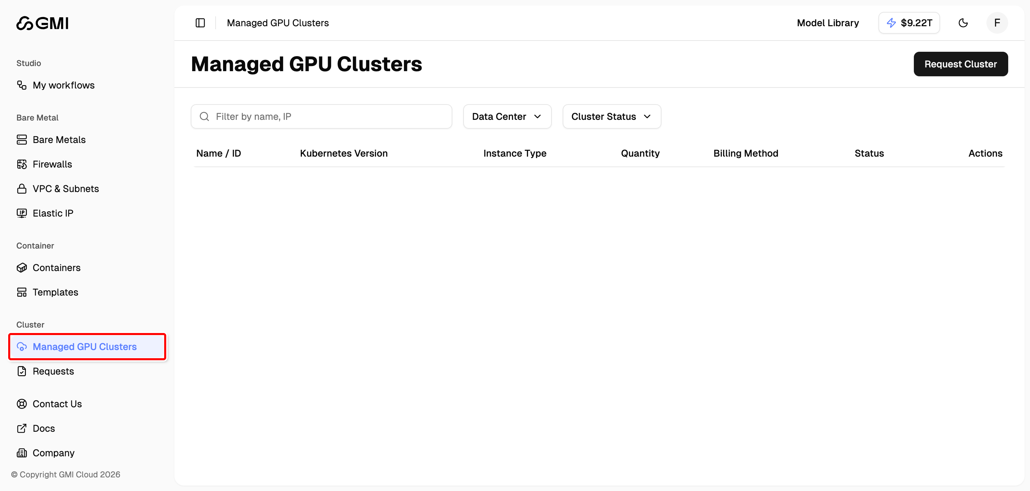This screenshot has width=1030, height=491.
Task: Open the Requests document icon
Action: point(22,371)
